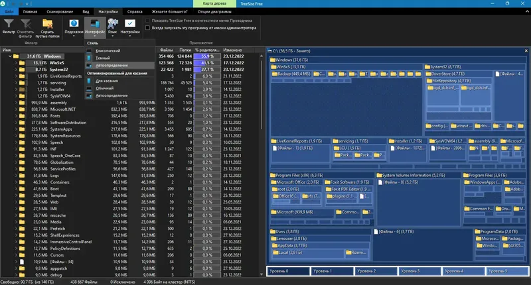
Task: Click the TreeSize app icon in title bar
Action: click(3, 3)
